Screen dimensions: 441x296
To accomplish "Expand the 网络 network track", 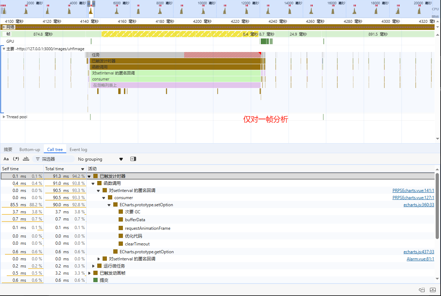I will [x=4, y=27].
